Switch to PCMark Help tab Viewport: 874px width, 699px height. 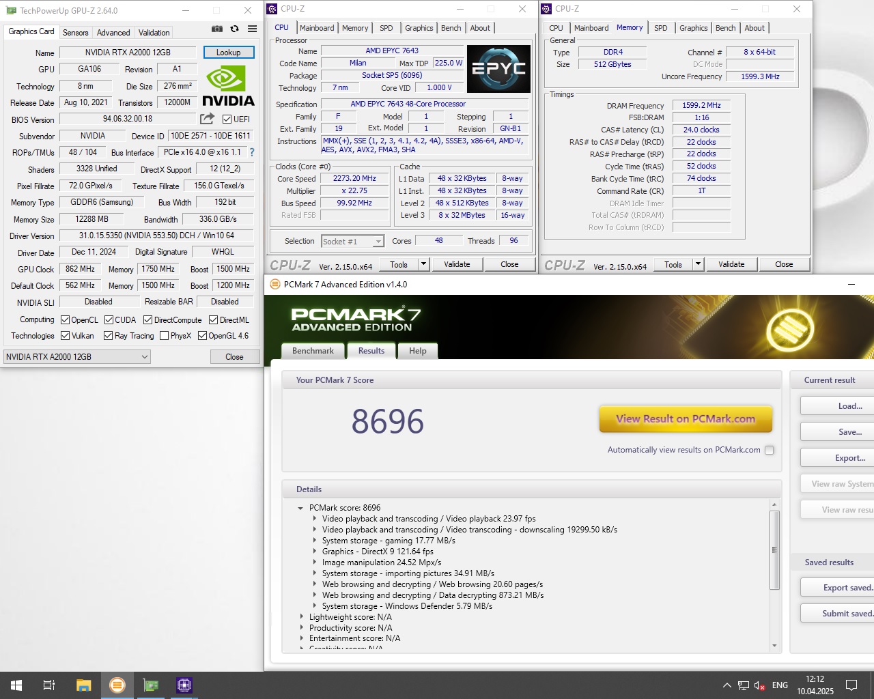pos(417,351)
